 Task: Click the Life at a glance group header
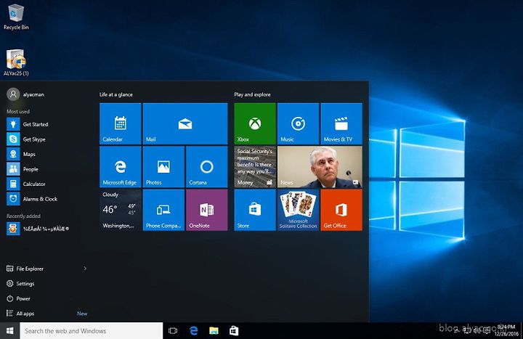(x=116, y=94)
